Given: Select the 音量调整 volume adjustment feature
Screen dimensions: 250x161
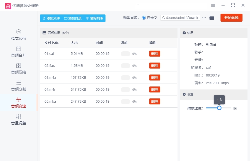Looking at the screenshot, I should (19, 120).
